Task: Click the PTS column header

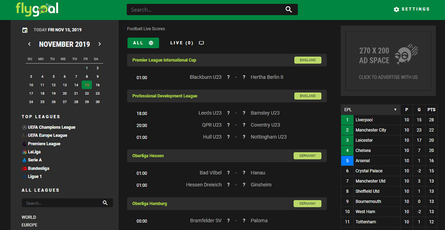Action: [432, 109]
